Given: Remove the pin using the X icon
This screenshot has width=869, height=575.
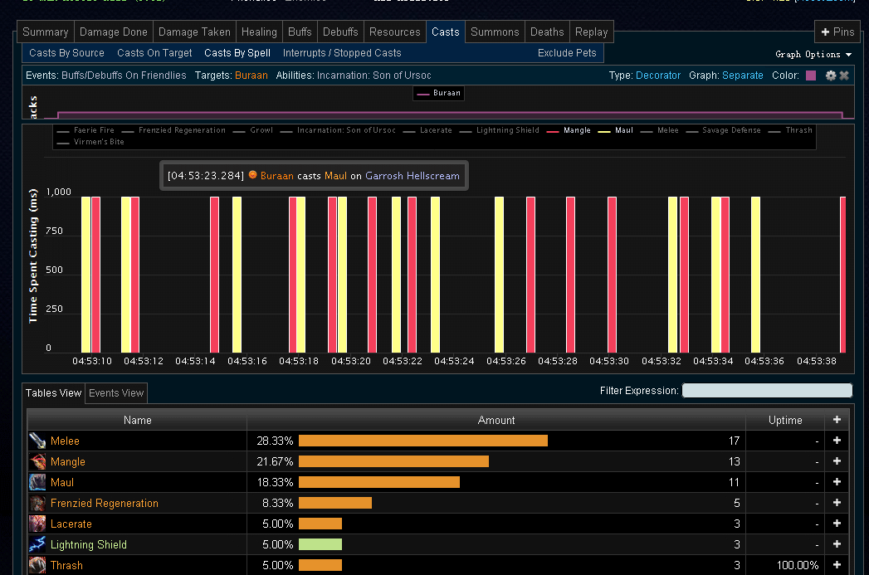Looking at the screenshot, I should [844, 76].
